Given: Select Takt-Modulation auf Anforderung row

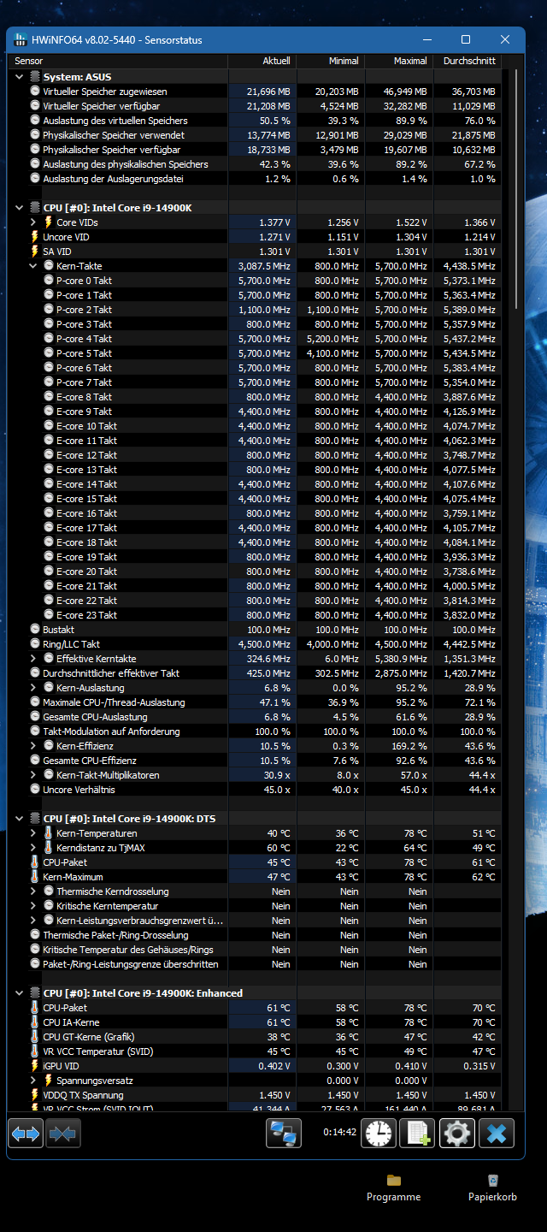Looking at the screenshot, I should pyautogui.click(x=256, y=731).
